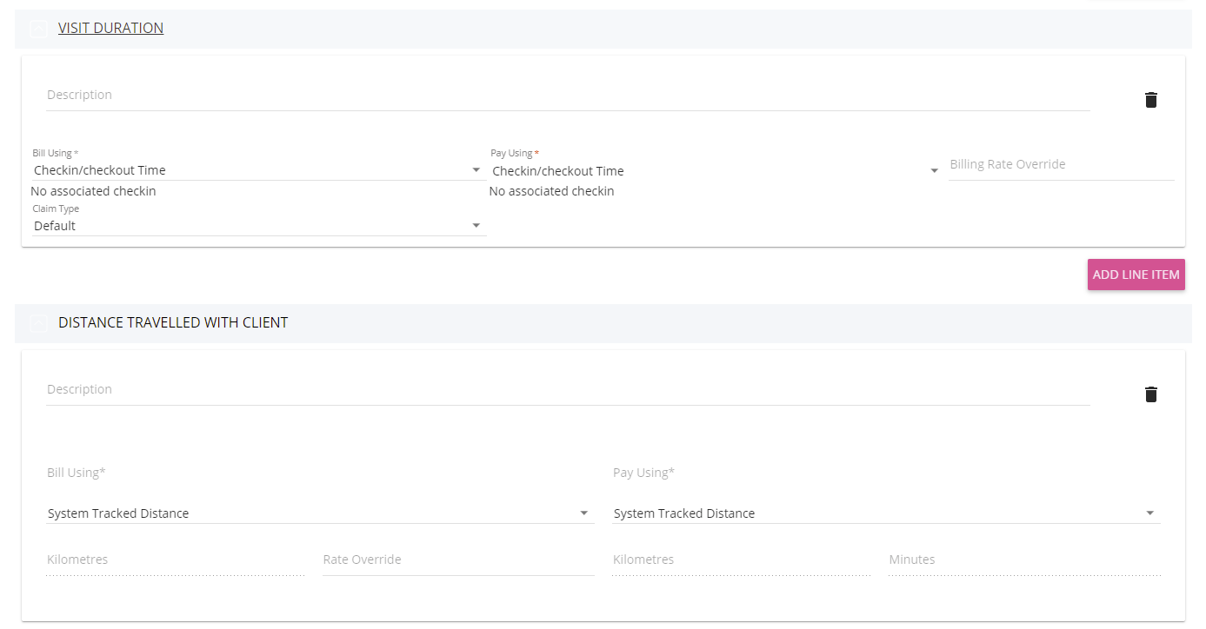Click 'No associated checkin' under Bill Using
The height and width of the screenshot is (629, 1206).
click(93, 191)
